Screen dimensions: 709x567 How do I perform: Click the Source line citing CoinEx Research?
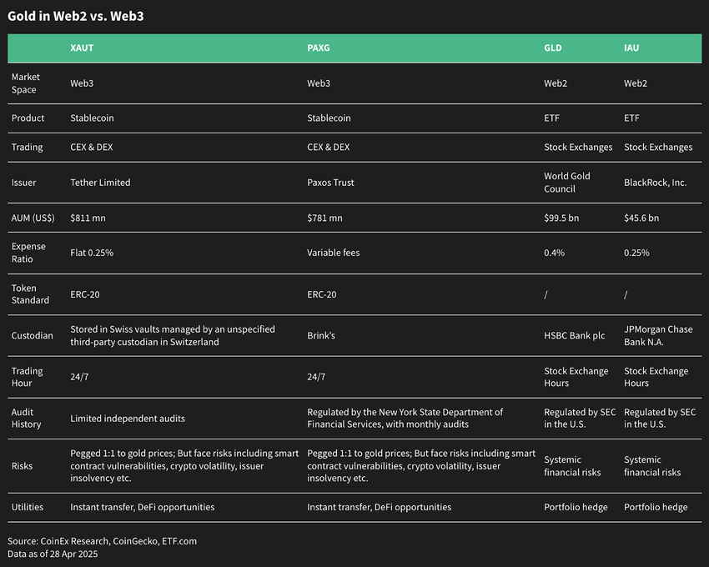coord(103,541)
